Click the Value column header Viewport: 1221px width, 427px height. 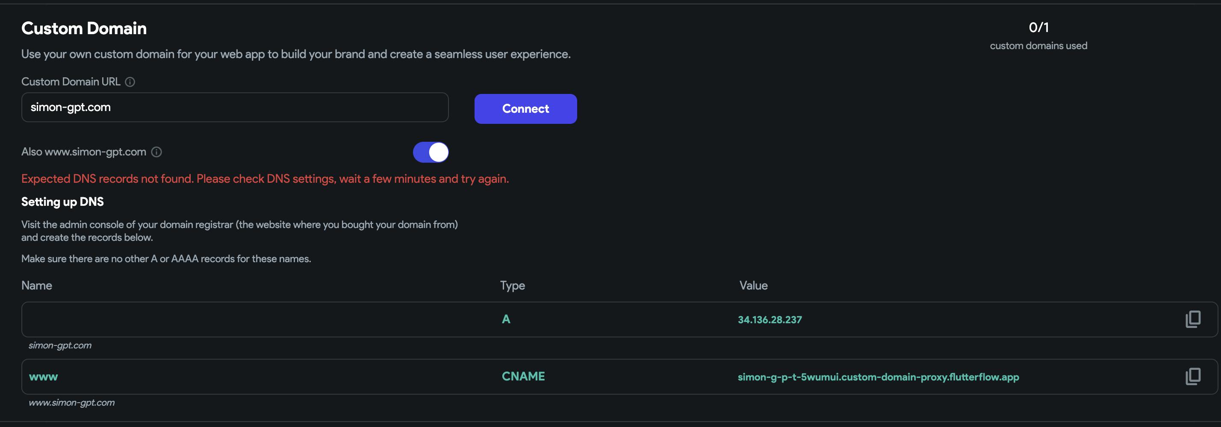(x=753, y=286)
